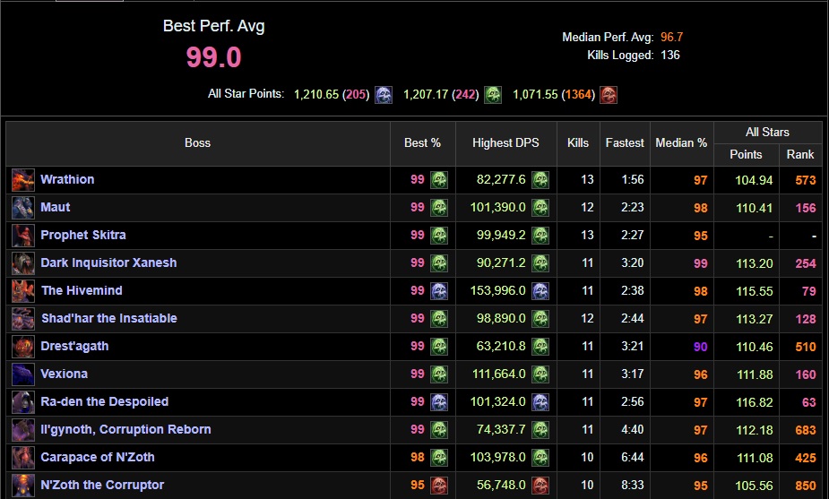Click the green spec icon beside 1,207.17 points
This screenshot has height=499, width=829.
point(493,95)
